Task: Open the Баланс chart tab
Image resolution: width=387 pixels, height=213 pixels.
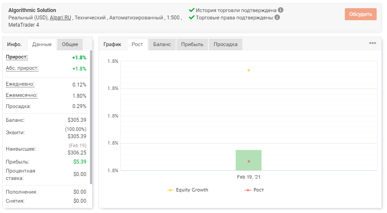Action: [x=162, y=44]
